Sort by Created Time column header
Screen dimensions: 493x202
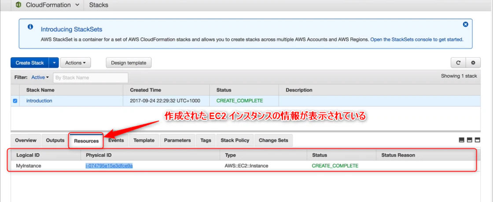point(146,90)
